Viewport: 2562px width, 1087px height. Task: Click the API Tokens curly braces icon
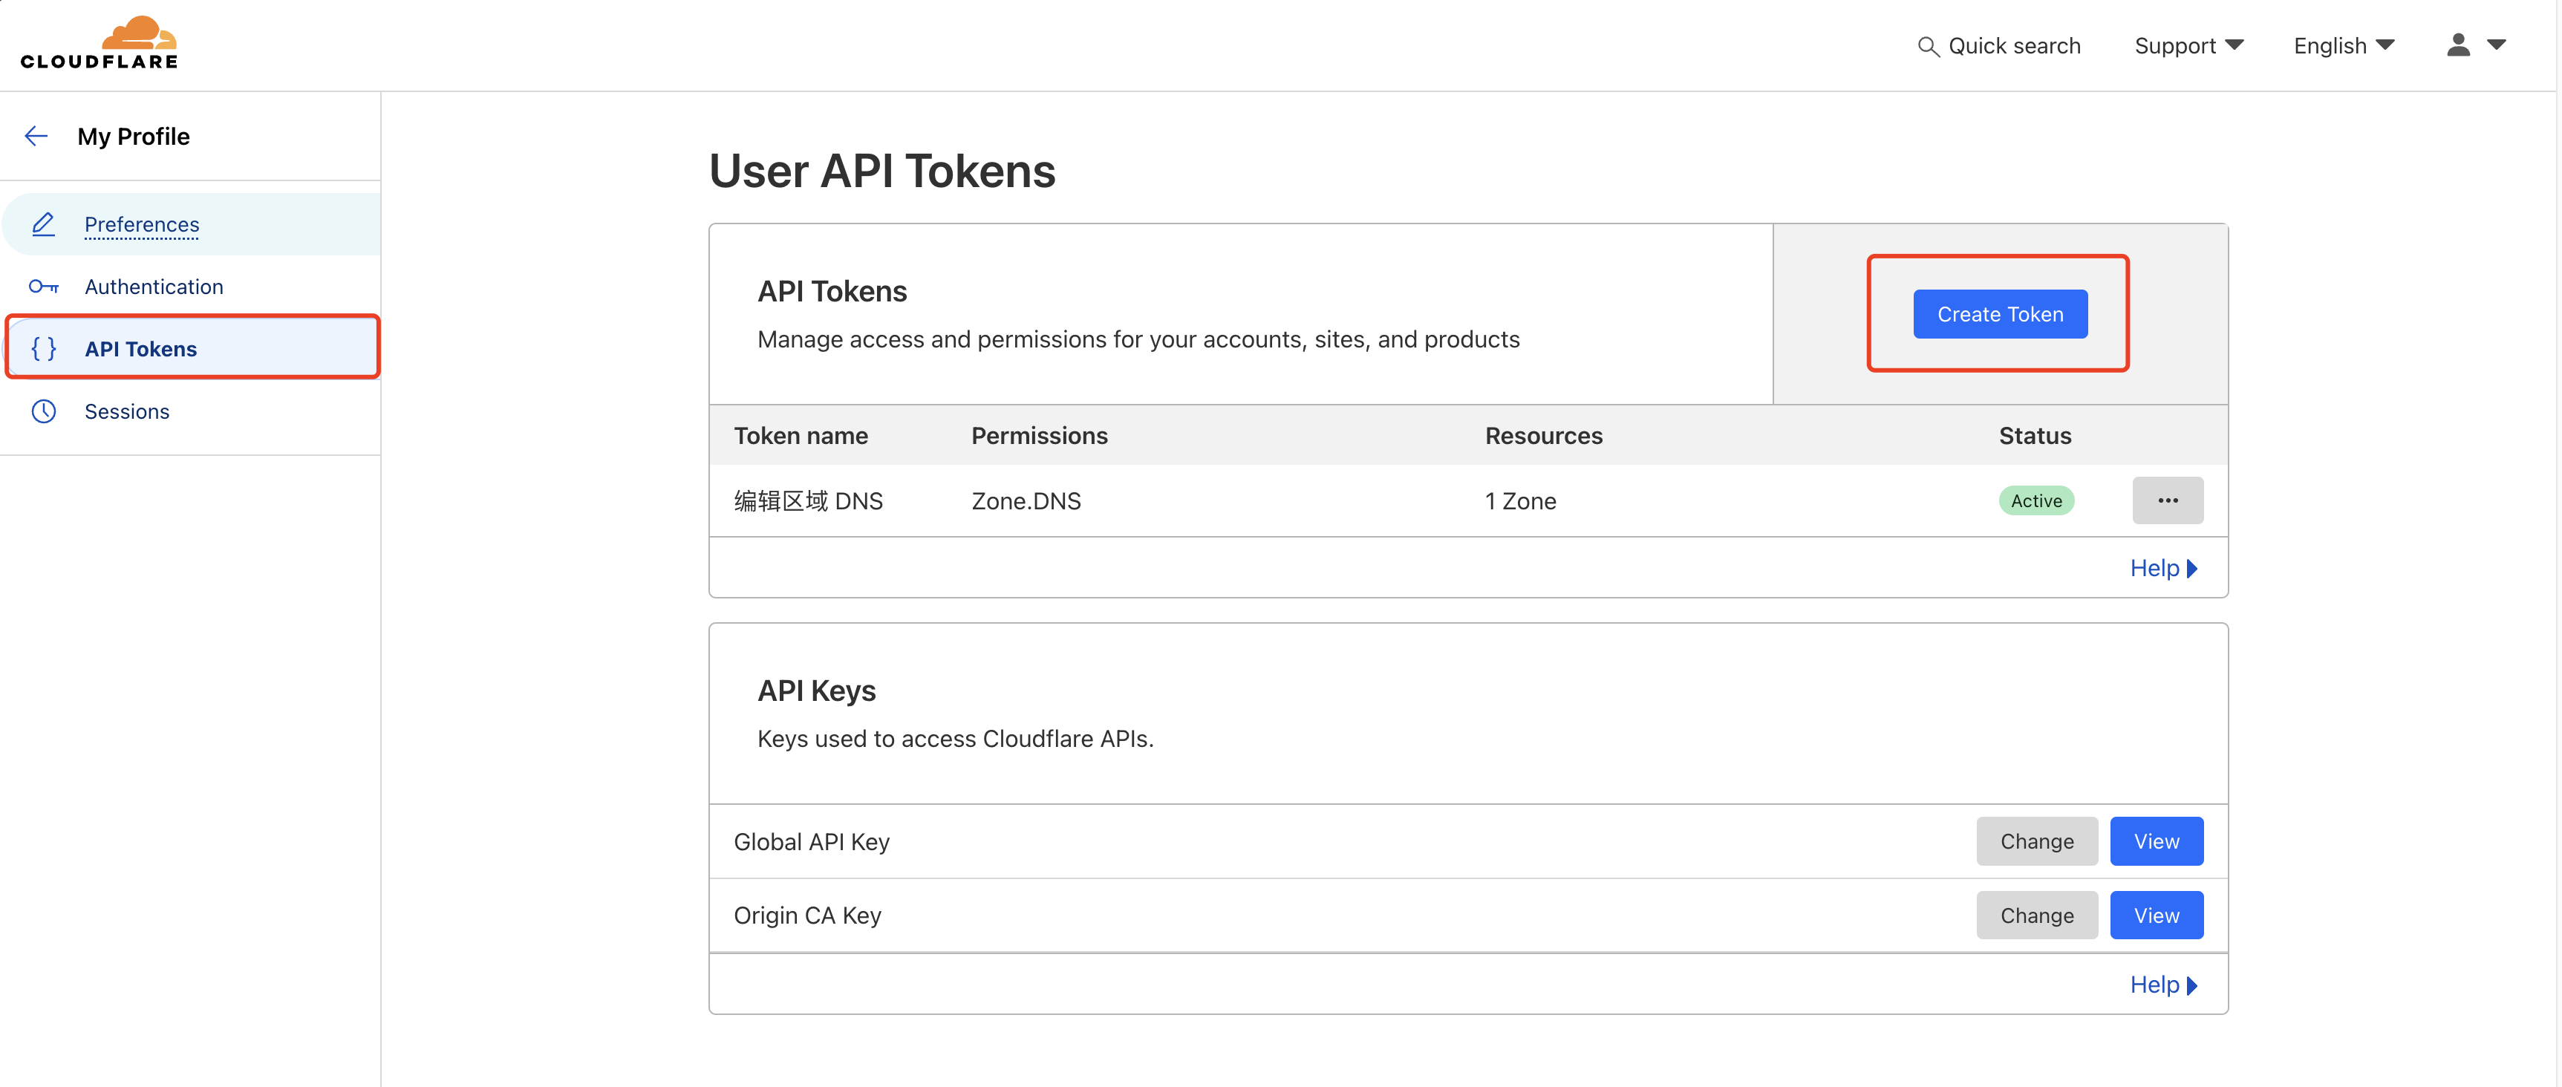[x=44, y=348]
